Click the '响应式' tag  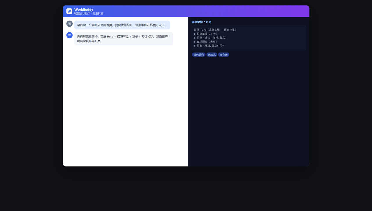point(212,55)
